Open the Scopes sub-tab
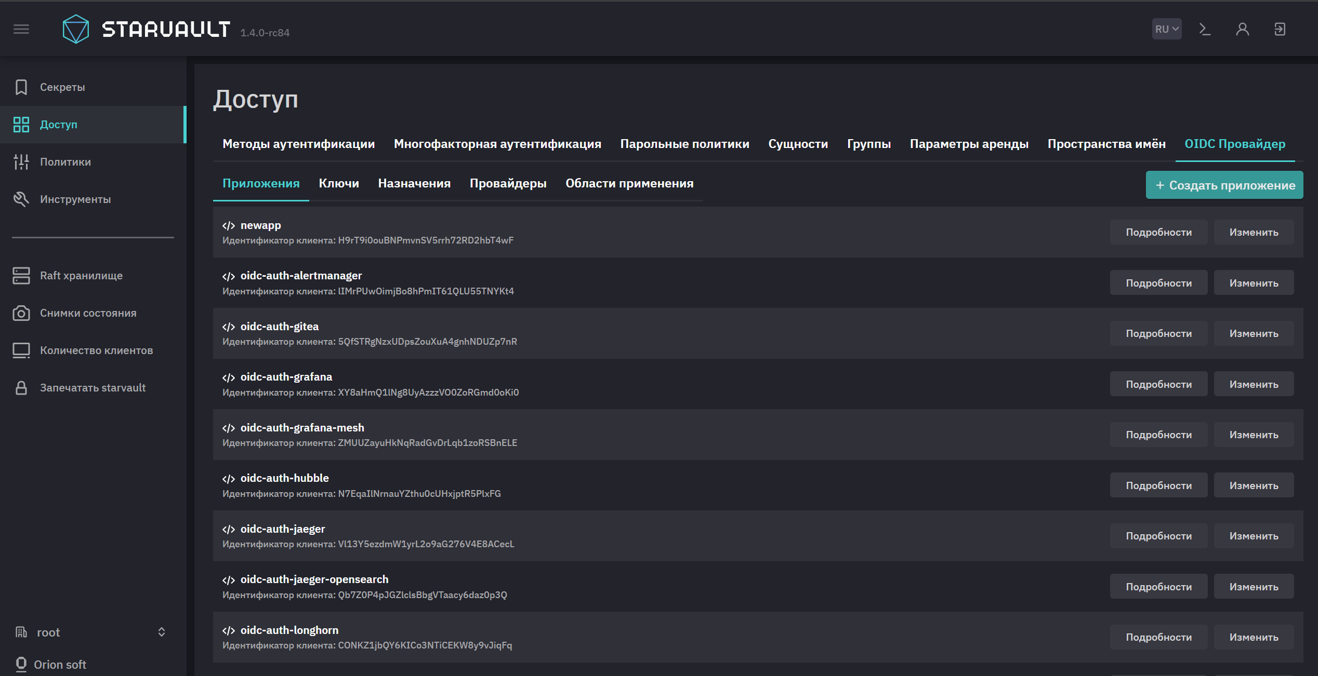Viewport: 1318px width, 676px height. click(x=629, y=183)
